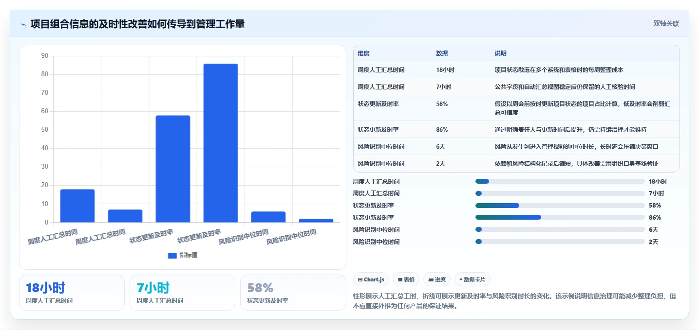
Task: Click description 通过明确责任人与更新时间后提升，仍需持续治理才能维持
Action: 570,130
